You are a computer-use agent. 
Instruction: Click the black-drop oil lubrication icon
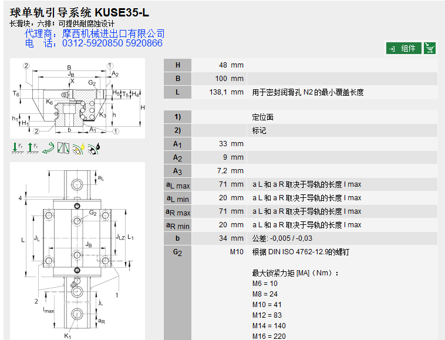click(x=93, y=149)
